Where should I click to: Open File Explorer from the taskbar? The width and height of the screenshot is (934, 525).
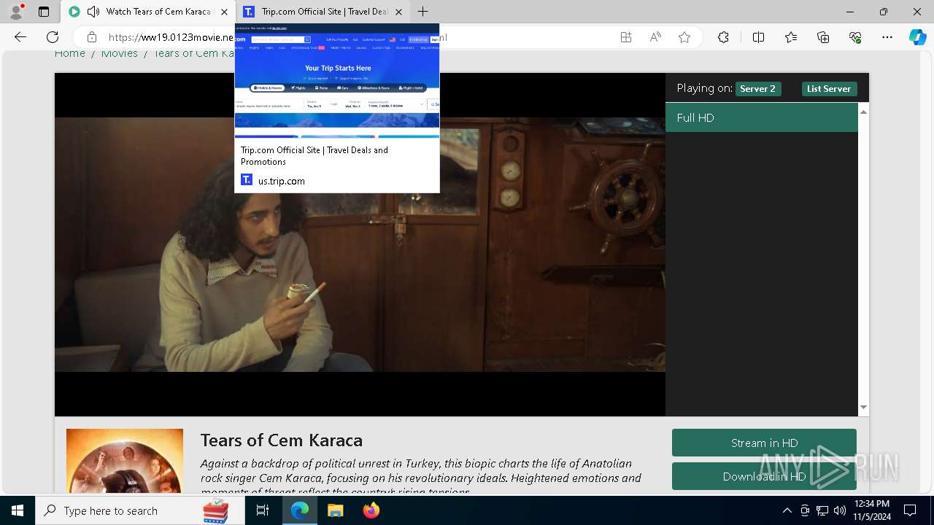tap(335, 510)
